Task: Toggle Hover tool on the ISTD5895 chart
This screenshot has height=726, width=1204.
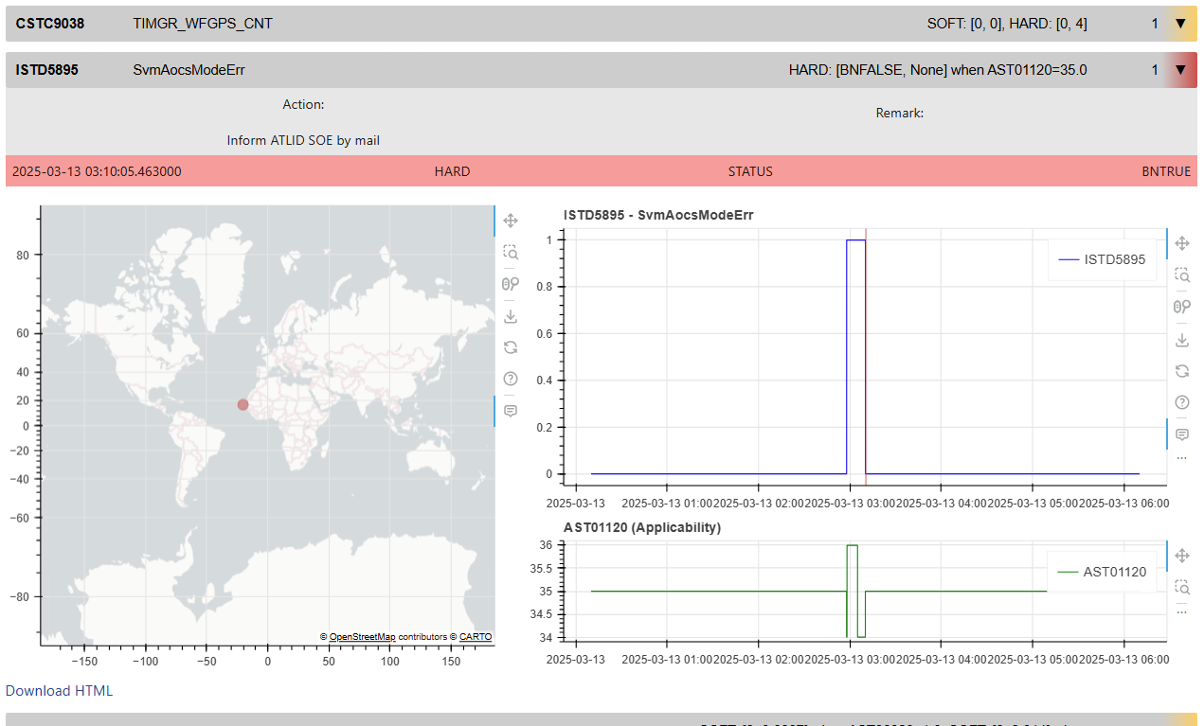Action: [1182, 434]
